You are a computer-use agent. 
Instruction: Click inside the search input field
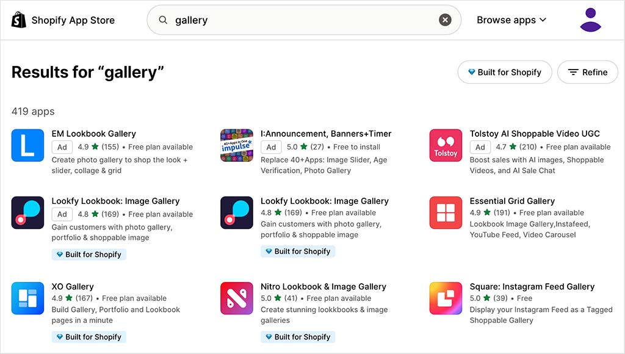click(x=275, y=20)
